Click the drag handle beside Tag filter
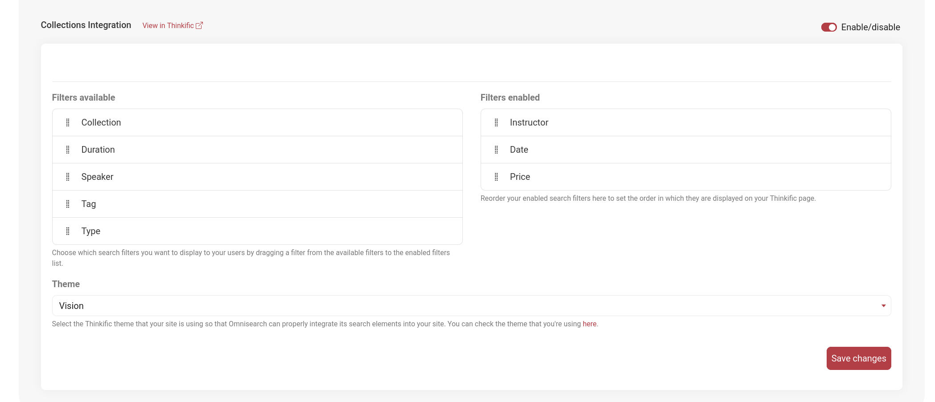This screenshot has width=935, height=402. (x=68, y=204)
